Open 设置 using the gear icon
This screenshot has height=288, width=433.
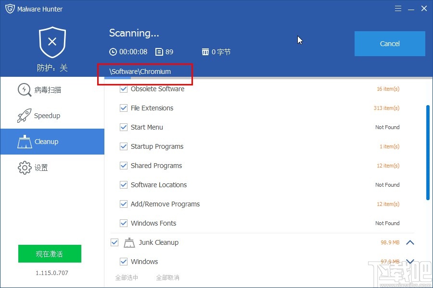click(24, 168)
